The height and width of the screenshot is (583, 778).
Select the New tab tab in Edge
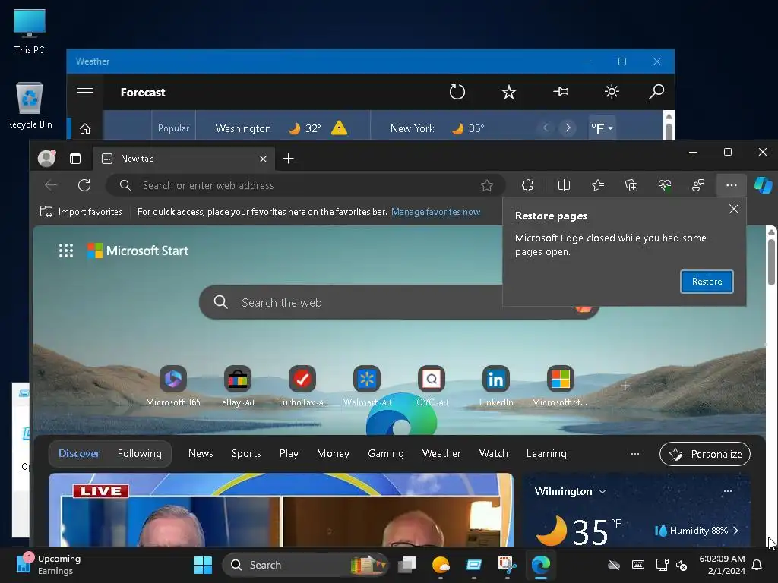pyautogui.click(x=184, y=159)
